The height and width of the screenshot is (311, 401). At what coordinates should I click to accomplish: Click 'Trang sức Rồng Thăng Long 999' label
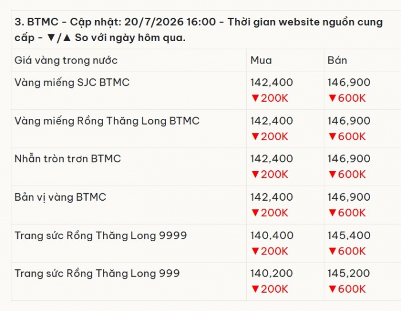pos(97,273)
